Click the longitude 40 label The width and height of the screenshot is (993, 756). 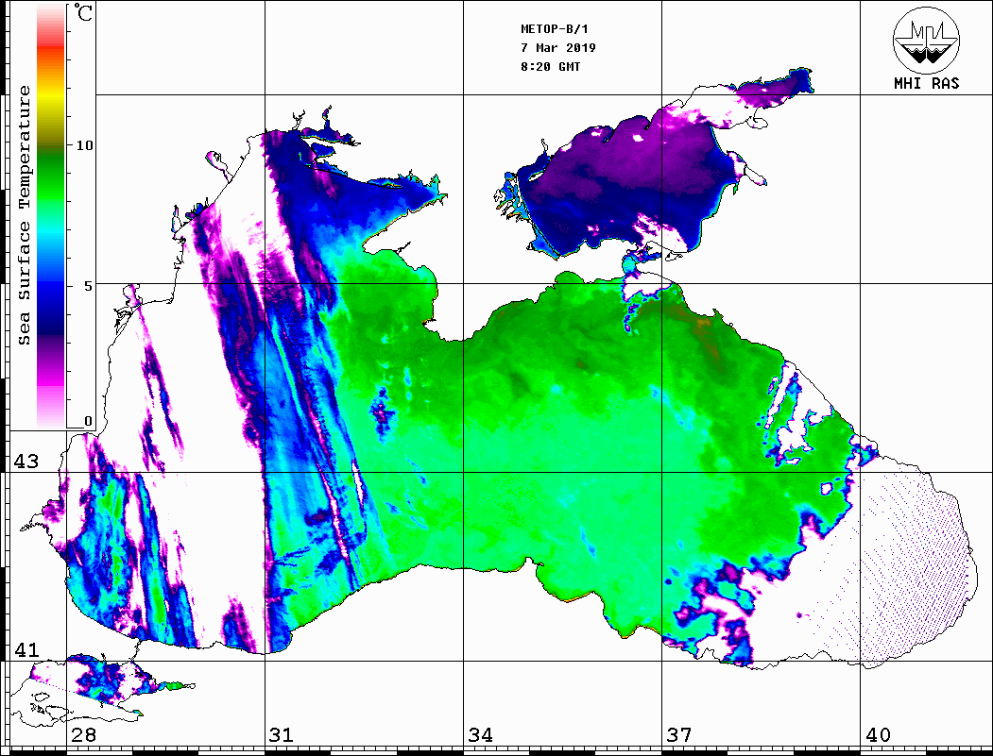click(877, 735)
